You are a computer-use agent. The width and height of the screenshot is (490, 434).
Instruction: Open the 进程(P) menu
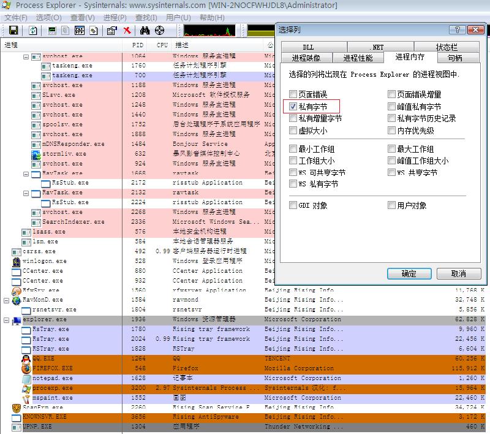point(115,18)
